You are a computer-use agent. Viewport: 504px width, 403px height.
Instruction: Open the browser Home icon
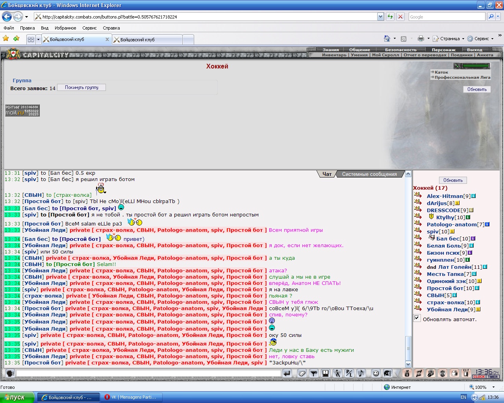click(x=387, y=39)
